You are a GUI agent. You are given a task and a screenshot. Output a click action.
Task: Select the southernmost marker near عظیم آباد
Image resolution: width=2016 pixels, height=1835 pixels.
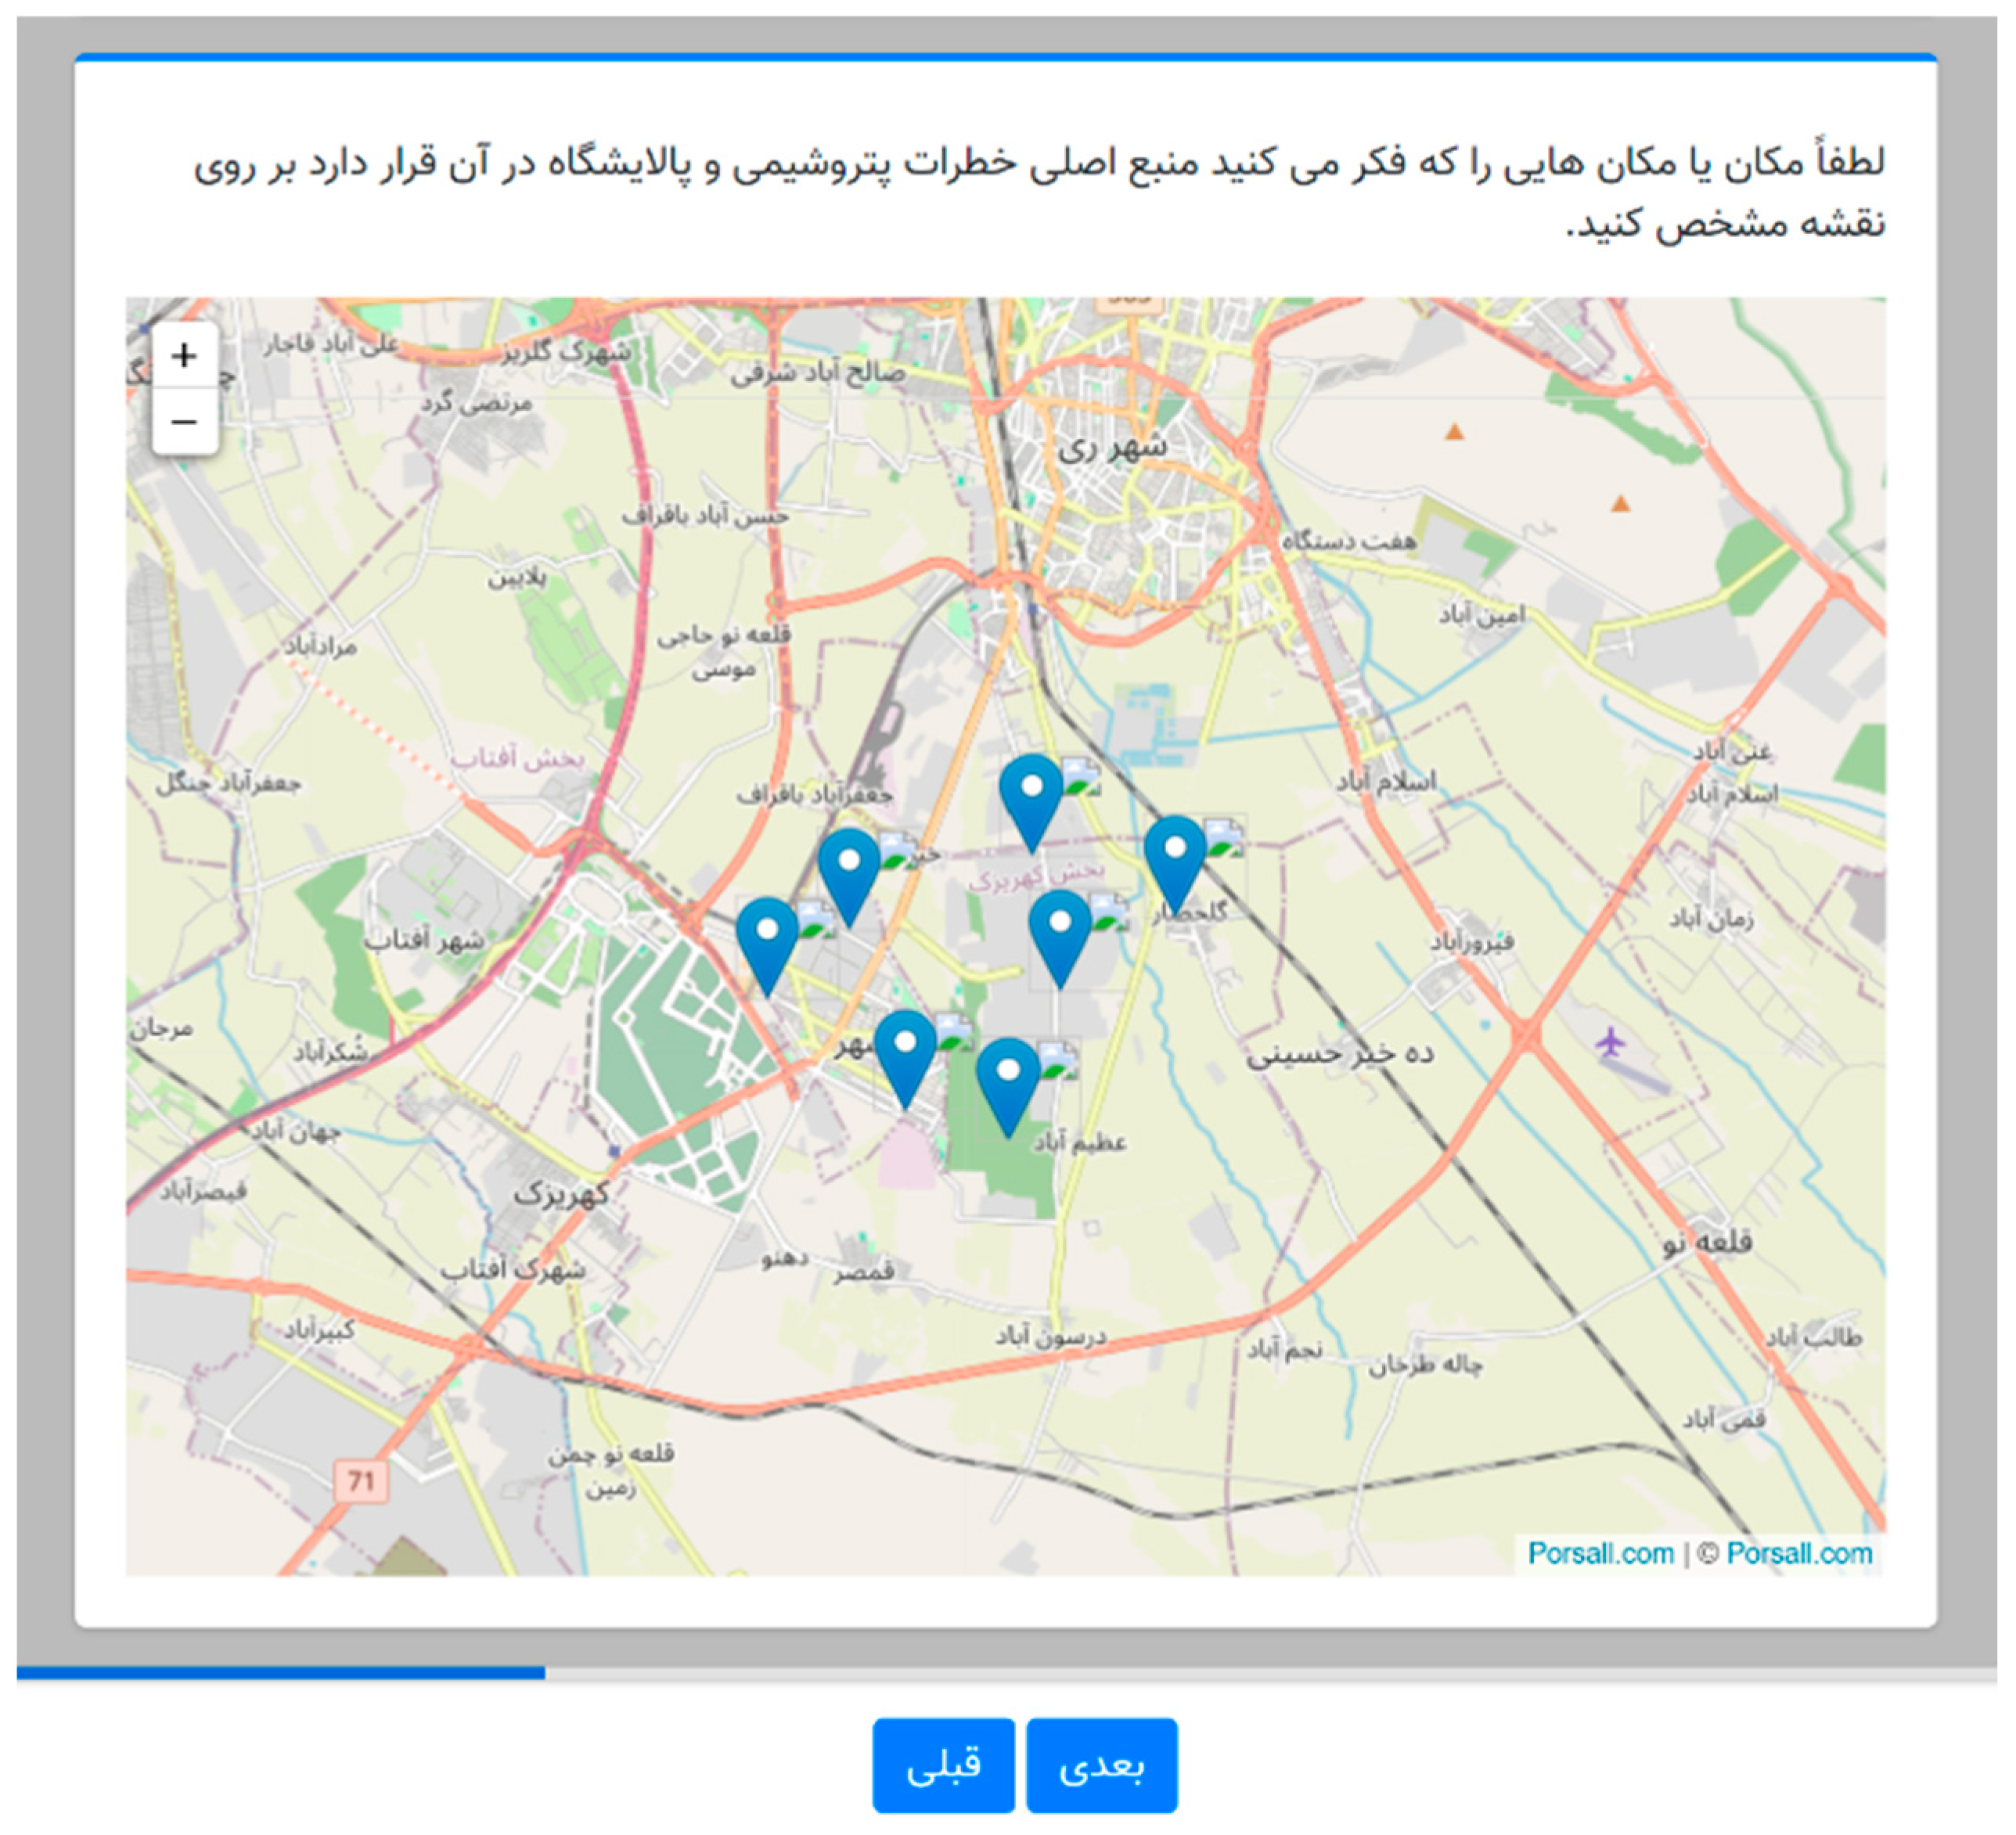pos(1009,1081)
